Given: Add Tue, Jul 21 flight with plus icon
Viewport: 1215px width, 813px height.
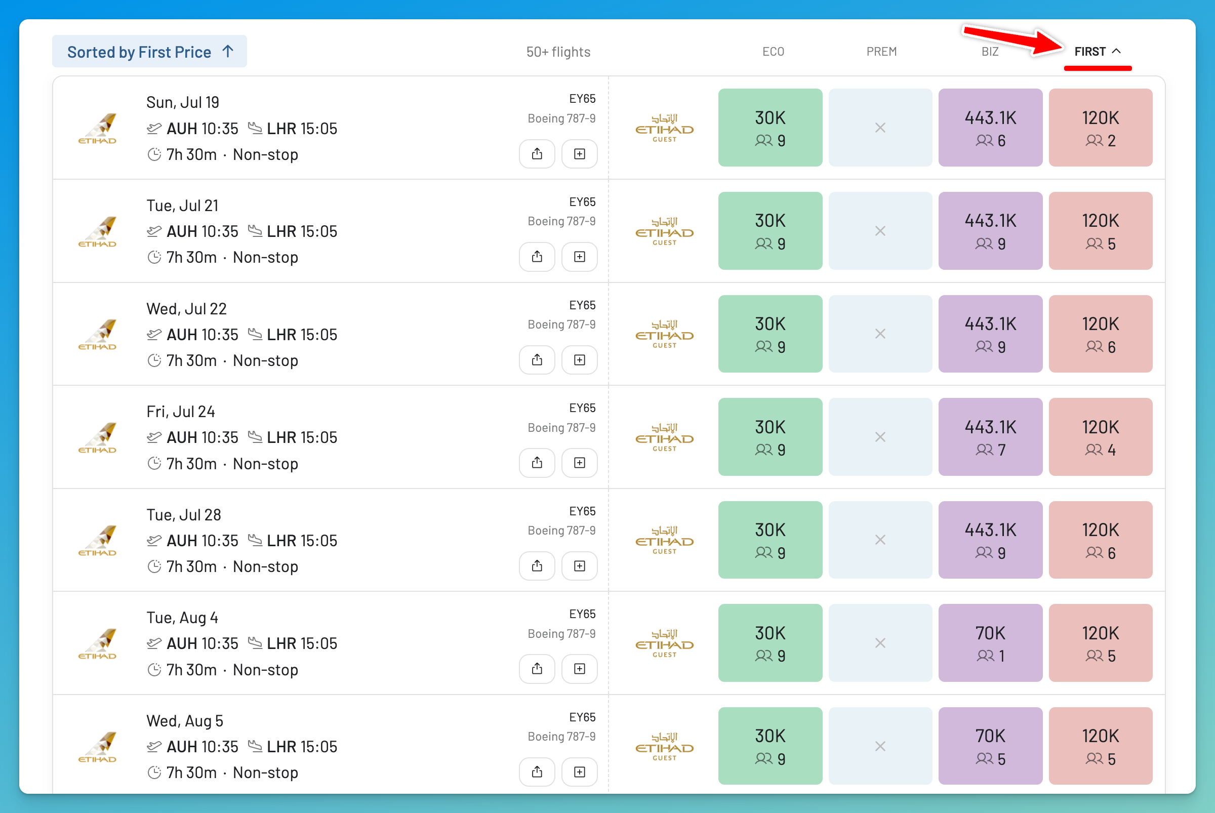Looking at the screenshot, I should point(579,257).
